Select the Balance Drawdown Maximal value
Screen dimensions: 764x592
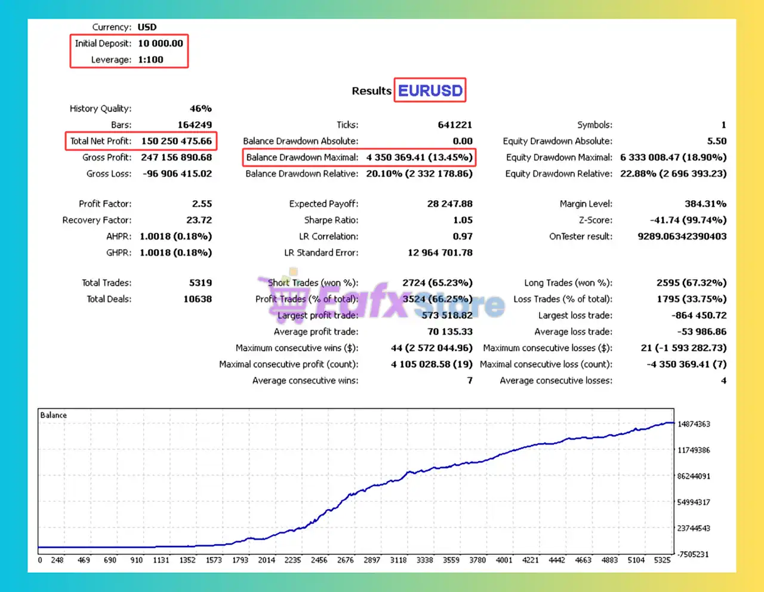(419, 158)
